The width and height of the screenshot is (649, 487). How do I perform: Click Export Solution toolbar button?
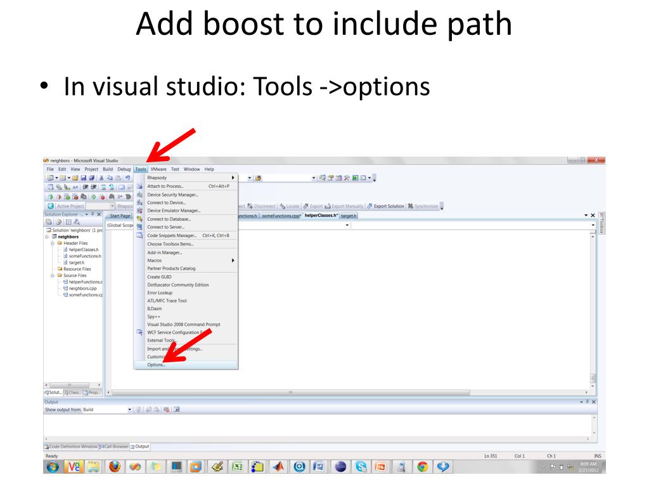coord(385,206)
